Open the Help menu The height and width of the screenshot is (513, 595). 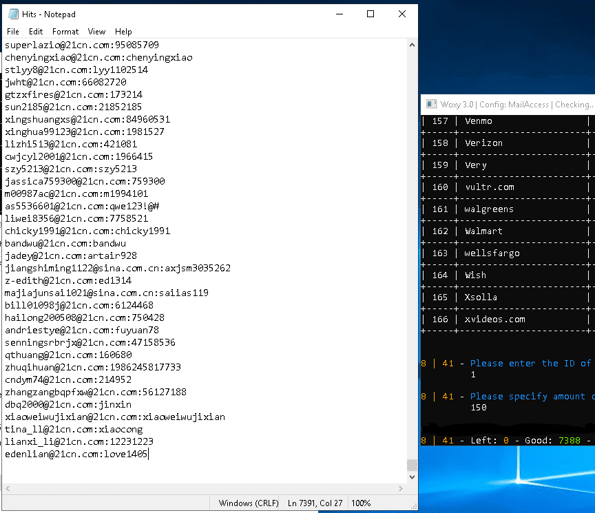click(123, 32)
